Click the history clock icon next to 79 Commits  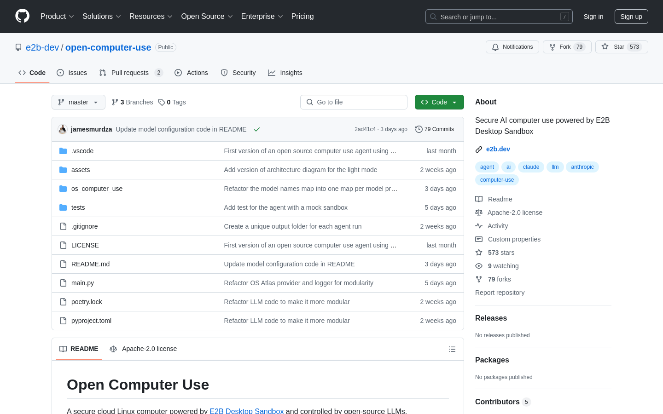click(419, 129)
